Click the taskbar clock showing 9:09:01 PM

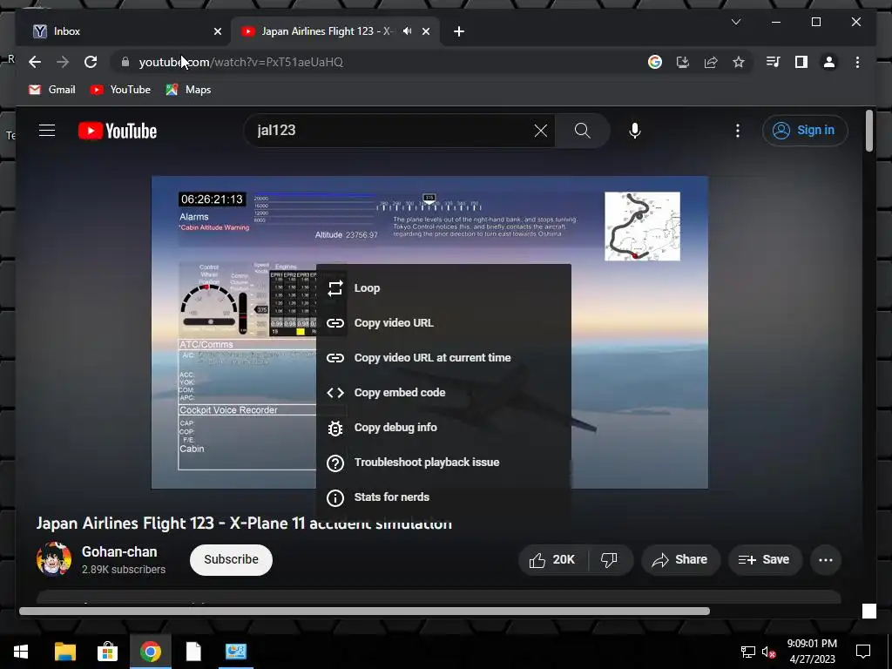pos(812,652)
